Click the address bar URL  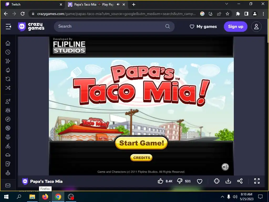[x=116, y=14]
